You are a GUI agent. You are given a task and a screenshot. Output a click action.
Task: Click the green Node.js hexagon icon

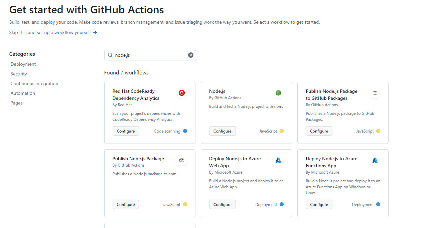click(x=278, y=93)
